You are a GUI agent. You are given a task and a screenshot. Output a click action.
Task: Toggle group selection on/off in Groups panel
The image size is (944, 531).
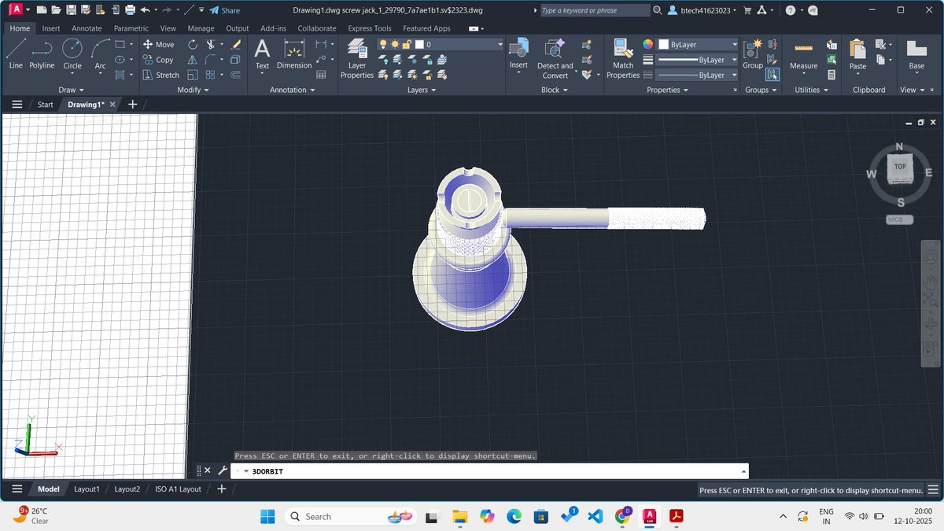tap(773, 75)
